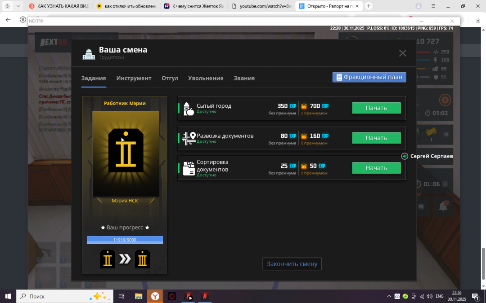Image resolution: width=486 pixels, height=303 pixels.
Task: Click the "Развозка документов" route icon
Action: tap(189, 138)
